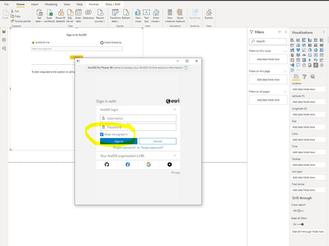329x246 pixels.
Task: Insert a Text box
Action: 146,15
